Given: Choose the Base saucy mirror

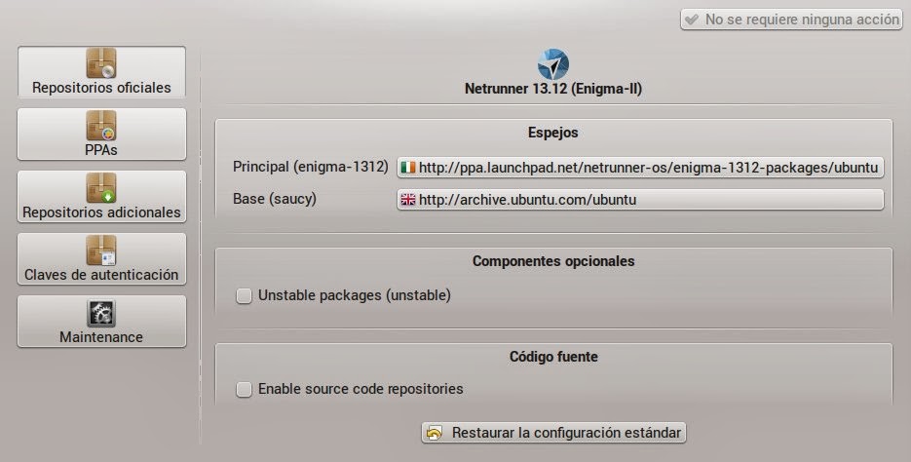Looking at the screenshot, I should click(x=640, y=200).
